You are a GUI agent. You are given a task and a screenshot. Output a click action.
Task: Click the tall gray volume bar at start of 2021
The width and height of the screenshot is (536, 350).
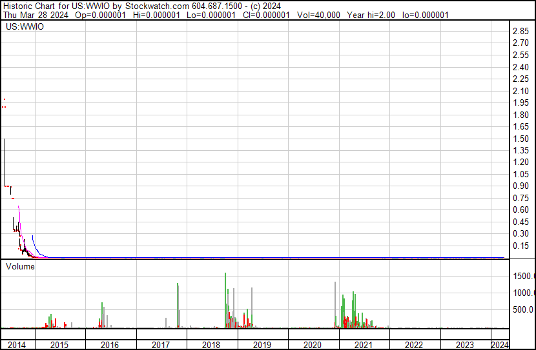tap(335, 305)
